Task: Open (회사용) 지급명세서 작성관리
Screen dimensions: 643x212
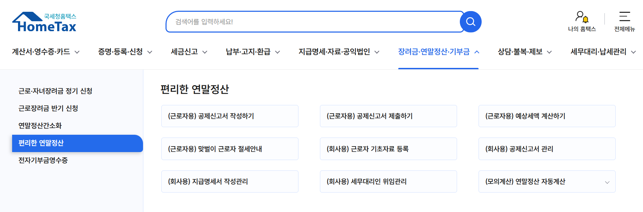Action: (x=230, y=182)
